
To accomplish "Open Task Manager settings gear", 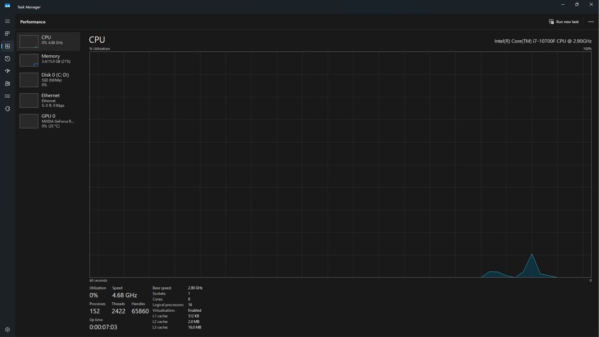I will point(7,329).
